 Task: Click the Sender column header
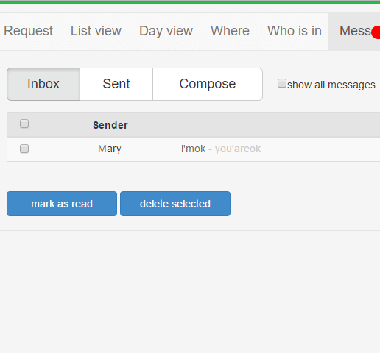coord(110,125)
